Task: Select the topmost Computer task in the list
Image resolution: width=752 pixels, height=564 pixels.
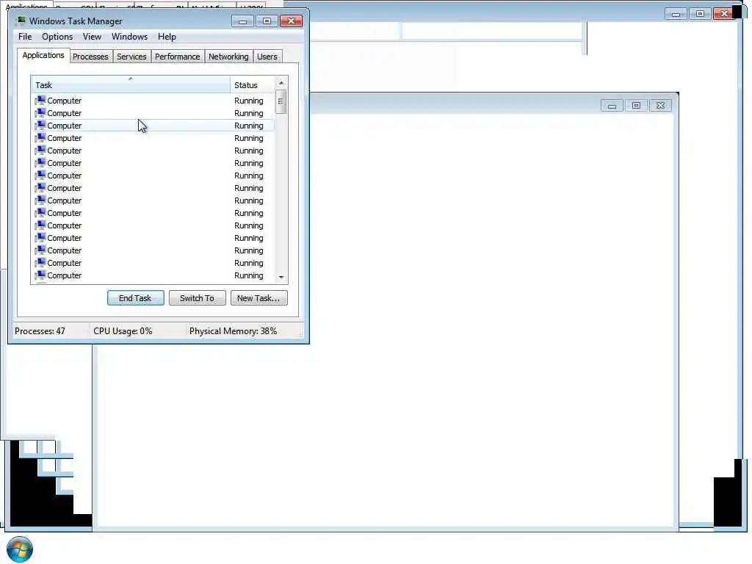Action: point(153,101)
